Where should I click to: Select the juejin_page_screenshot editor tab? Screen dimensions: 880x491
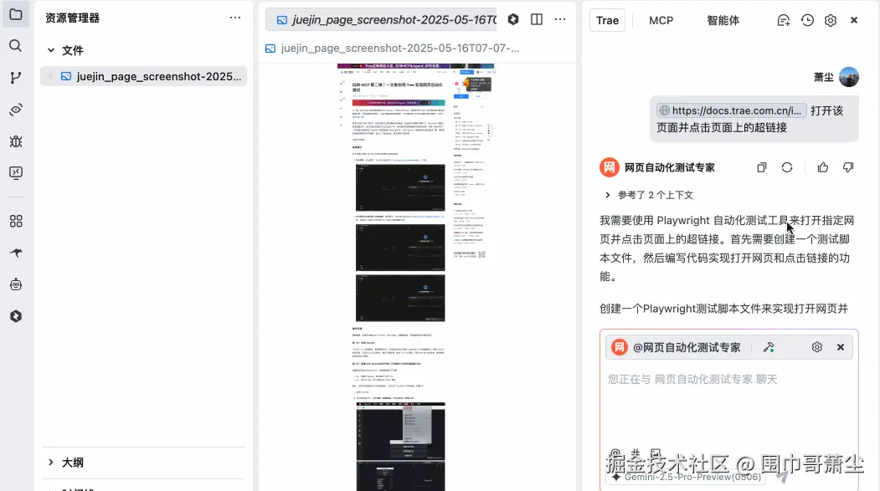pos(382,19)
